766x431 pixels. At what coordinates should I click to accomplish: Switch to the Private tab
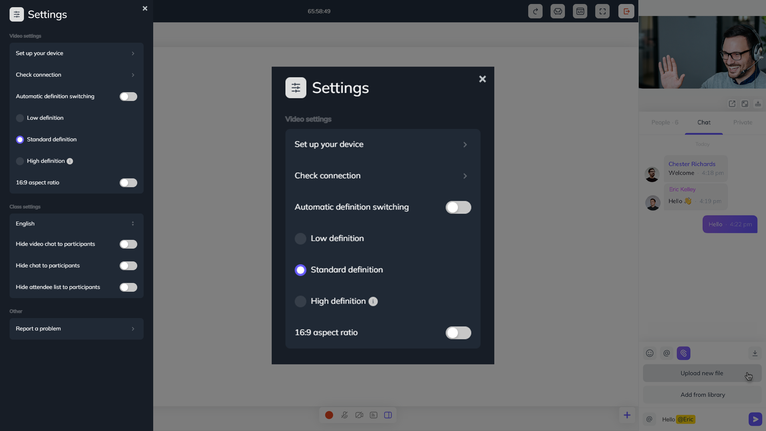(x=742, y=123)
